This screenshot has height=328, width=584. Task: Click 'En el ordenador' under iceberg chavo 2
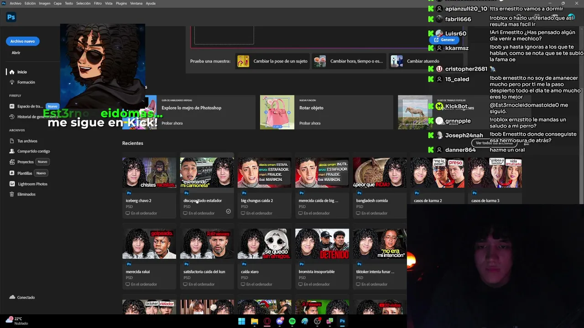pos(144,213)
